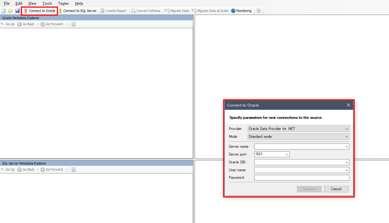Click the New Project file icon

4,11
